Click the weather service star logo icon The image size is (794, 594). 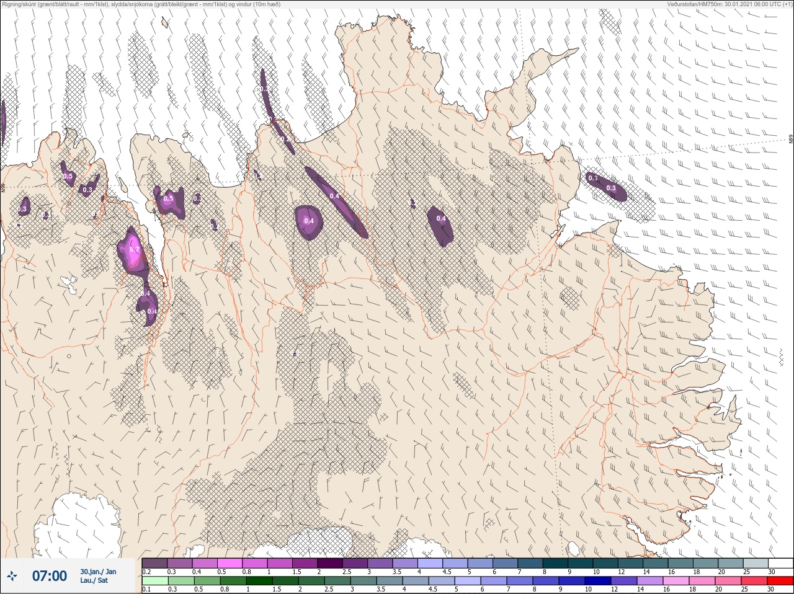[x=12, y=576]
